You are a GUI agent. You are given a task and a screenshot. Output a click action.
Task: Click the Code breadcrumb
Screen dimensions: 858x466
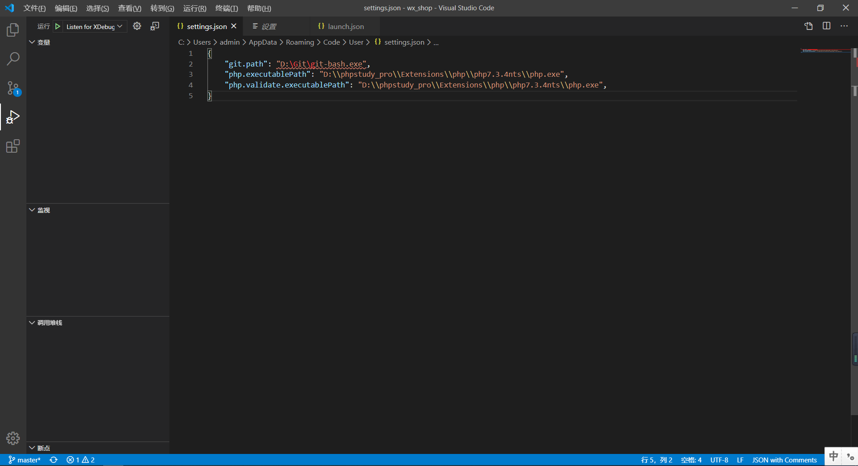point(332,42)
